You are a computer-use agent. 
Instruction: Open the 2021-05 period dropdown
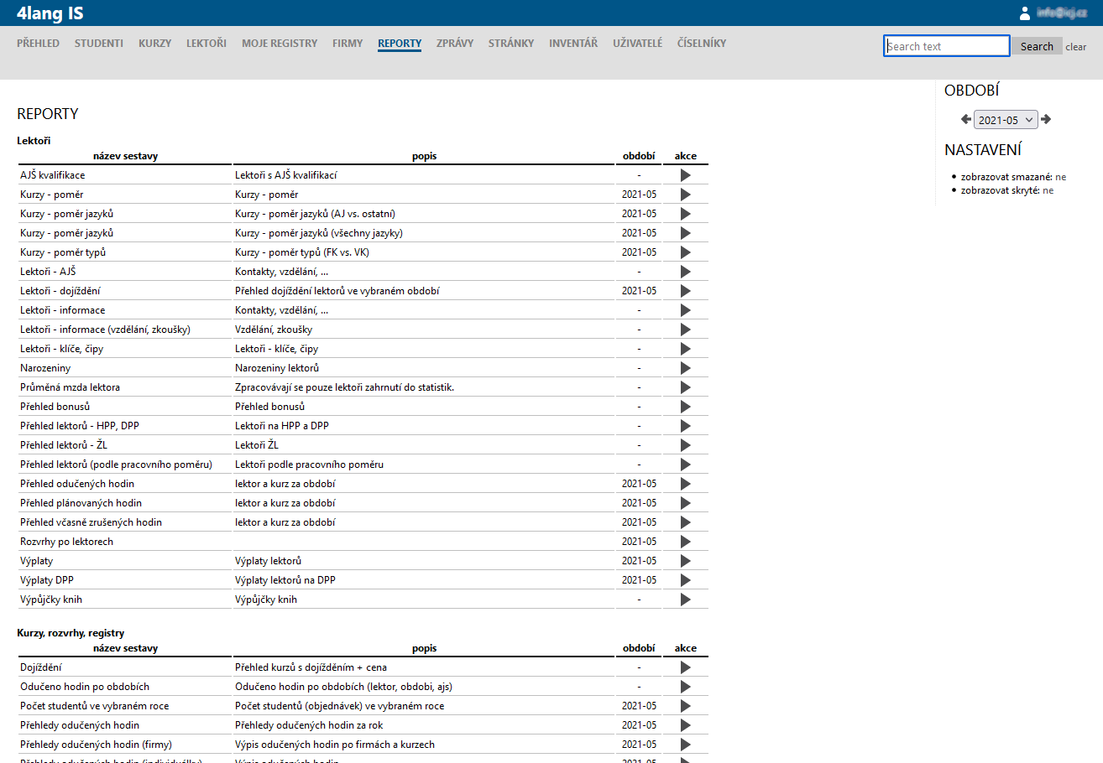pos(1006,120)
